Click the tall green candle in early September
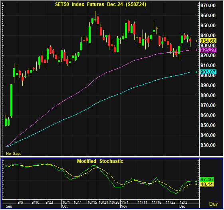 (12, 100)
